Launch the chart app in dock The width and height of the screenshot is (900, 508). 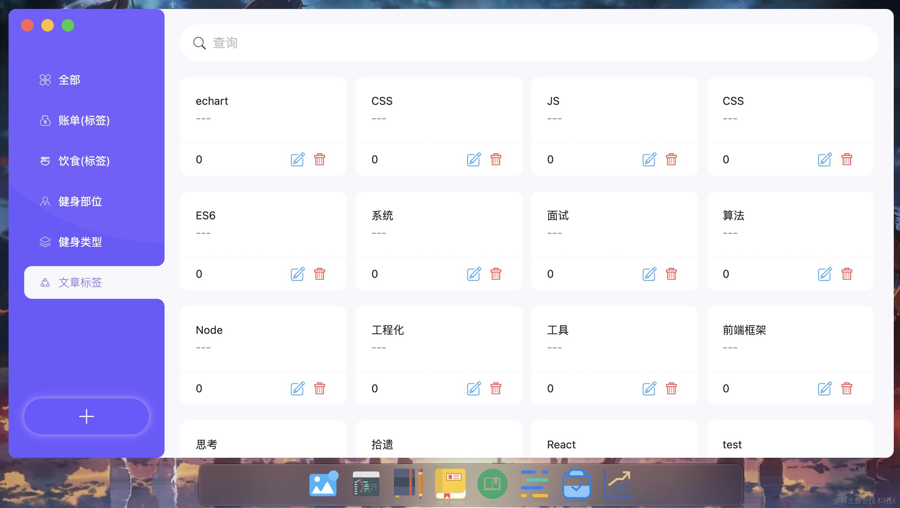(618, 484)
